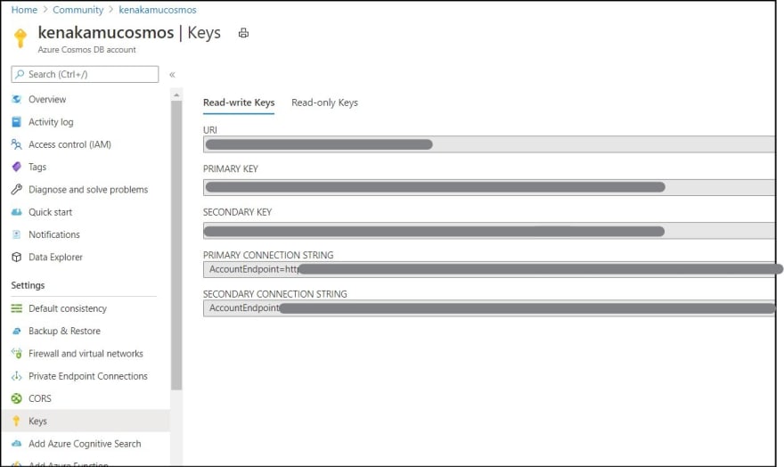The height and width of the screenshot is (467, 784).
Task: Open the Community breadcrumb link
Action: point(78,10)
